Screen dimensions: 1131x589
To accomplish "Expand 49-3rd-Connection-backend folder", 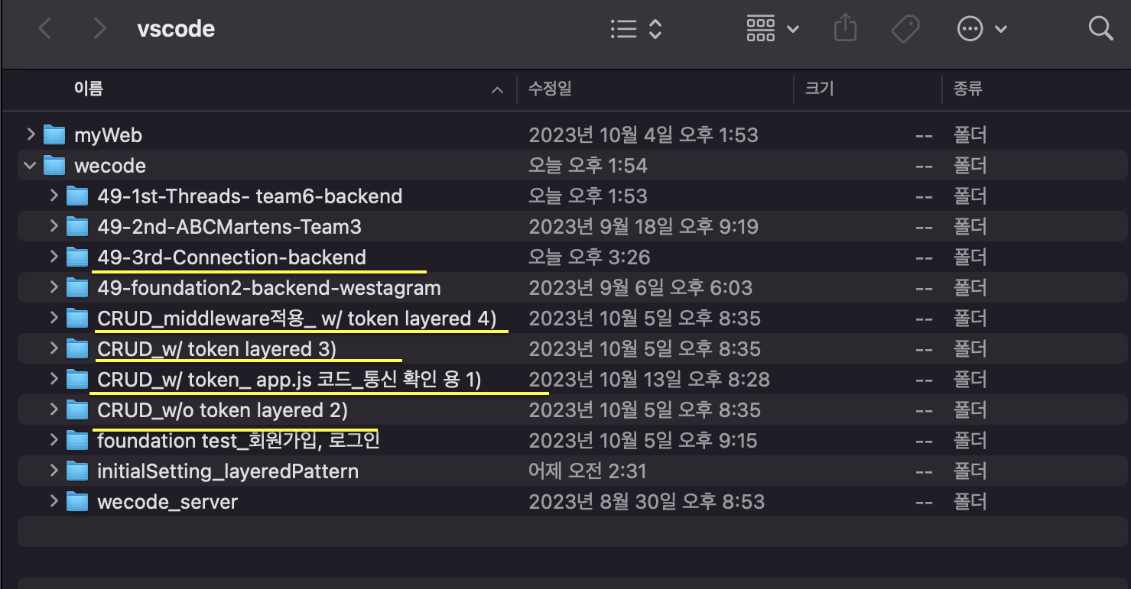I will [x=54, y=257].
